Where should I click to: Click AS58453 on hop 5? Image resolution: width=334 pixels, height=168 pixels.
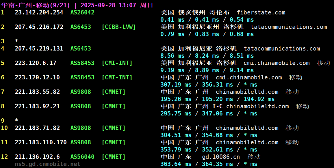click(x=82, y=63)
